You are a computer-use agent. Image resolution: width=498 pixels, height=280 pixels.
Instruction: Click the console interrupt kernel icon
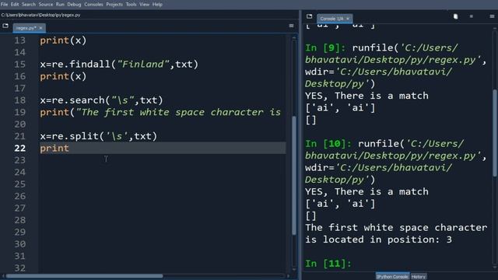click(472, 16)
